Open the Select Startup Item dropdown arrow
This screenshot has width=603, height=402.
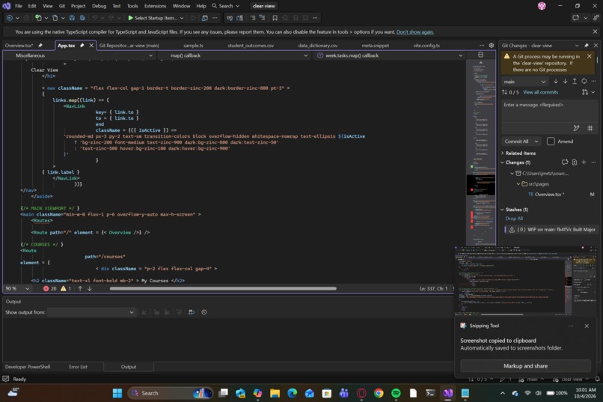coord(182,18)
